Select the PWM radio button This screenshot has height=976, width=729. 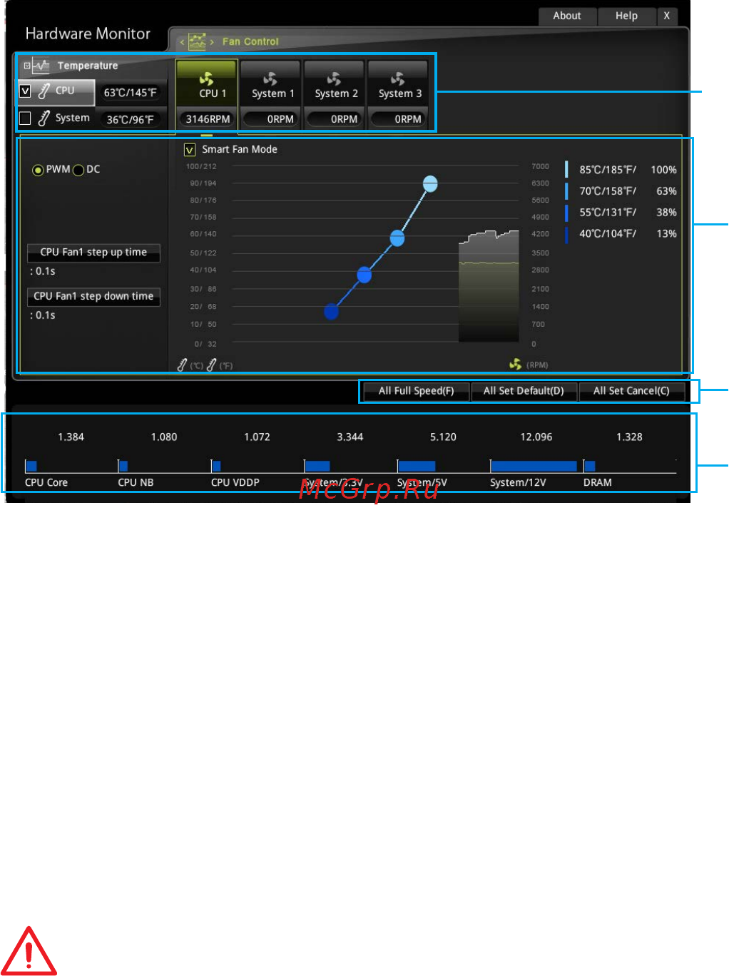[x=38, y=170]
